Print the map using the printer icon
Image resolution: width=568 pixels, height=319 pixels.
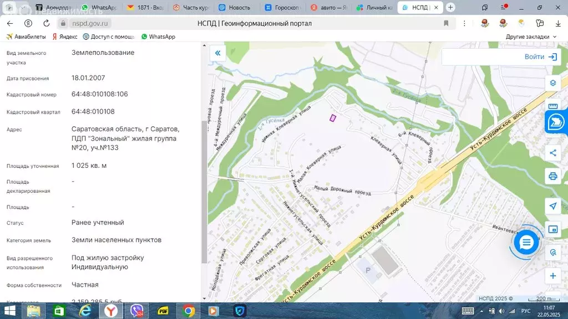(553, 176)
